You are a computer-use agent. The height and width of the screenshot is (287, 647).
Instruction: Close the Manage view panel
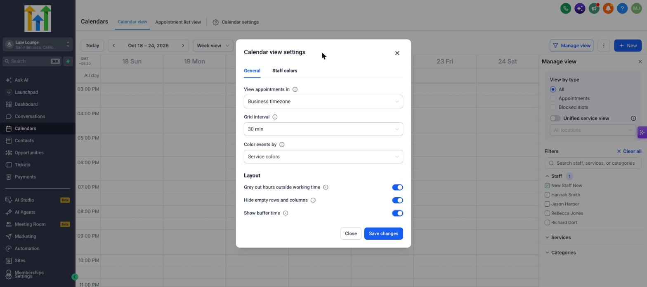(x=640, y=61)
